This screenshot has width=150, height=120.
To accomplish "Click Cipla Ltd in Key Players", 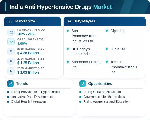I will pos(118,31).
